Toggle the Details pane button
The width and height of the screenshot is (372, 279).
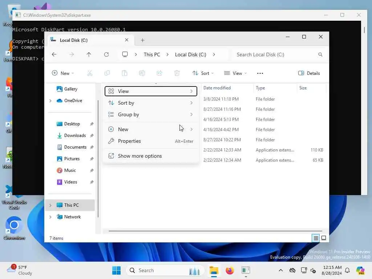coord(309,73)
